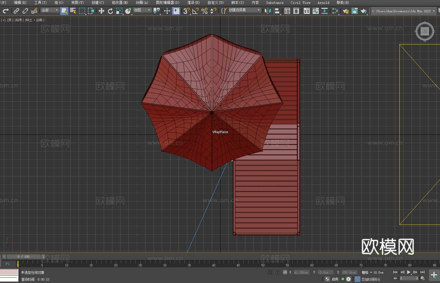Activate the Select Object tool

tap(64, 11)
